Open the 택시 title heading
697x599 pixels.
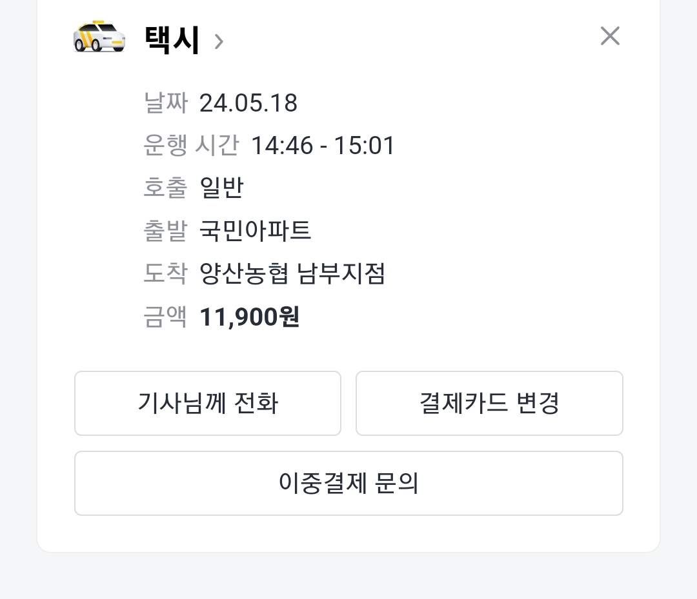click(172, 40)
